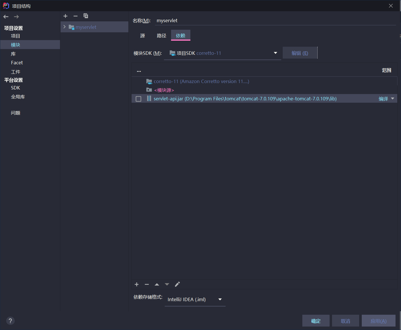The height and width of the screenshot is (330, 401).
Task: Select the corretto-11 Amazon Corretto dependency row
Action: coord(264,81)
